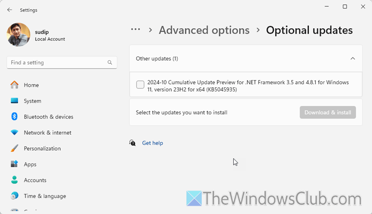This screenshot has height=214, width=372.
Task: Click the System monitor icon
Action: pos(14,101)
